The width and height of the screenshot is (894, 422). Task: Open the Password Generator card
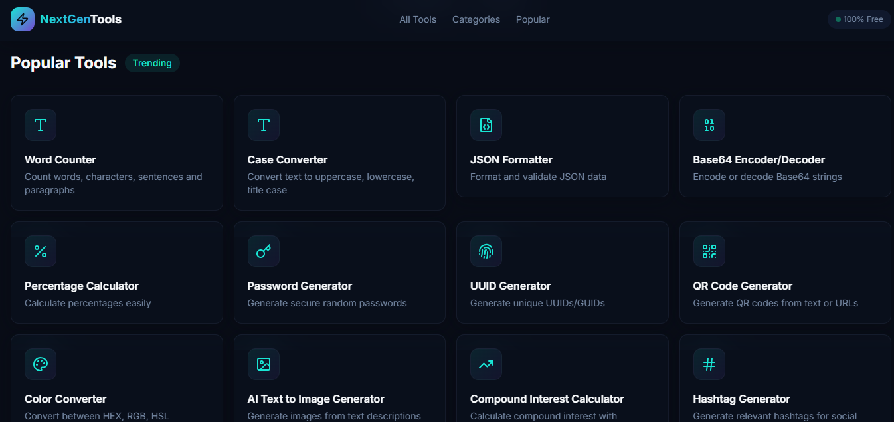click(339, 272)
